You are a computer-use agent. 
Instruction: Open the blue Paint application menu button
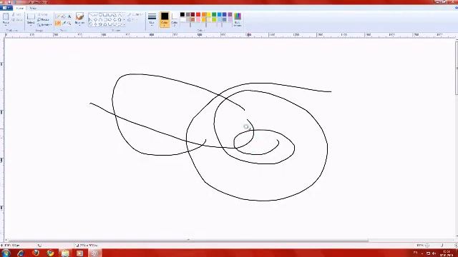coord(6,8)
